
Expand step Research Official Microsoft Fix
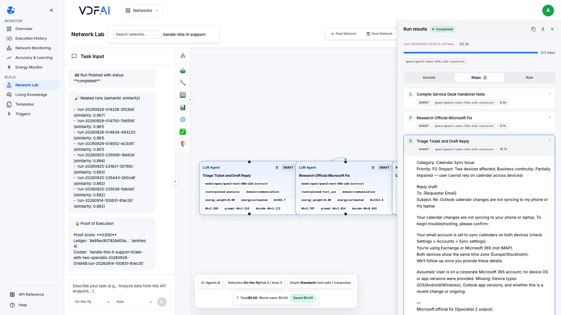479,122
